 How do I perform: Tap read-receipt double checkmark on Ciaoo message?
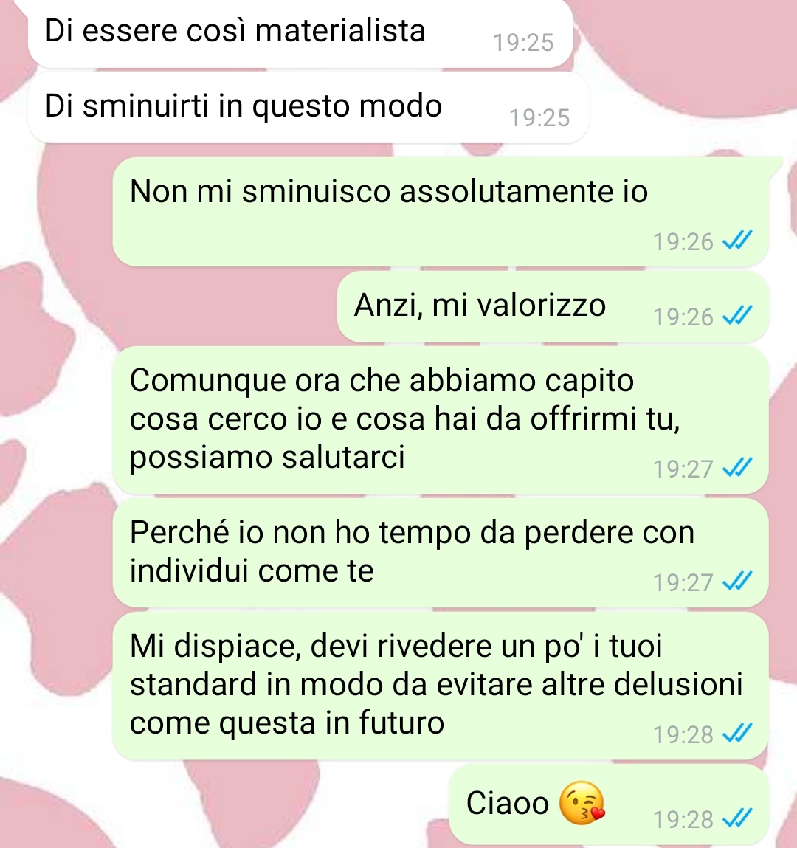tap(737, 818)
